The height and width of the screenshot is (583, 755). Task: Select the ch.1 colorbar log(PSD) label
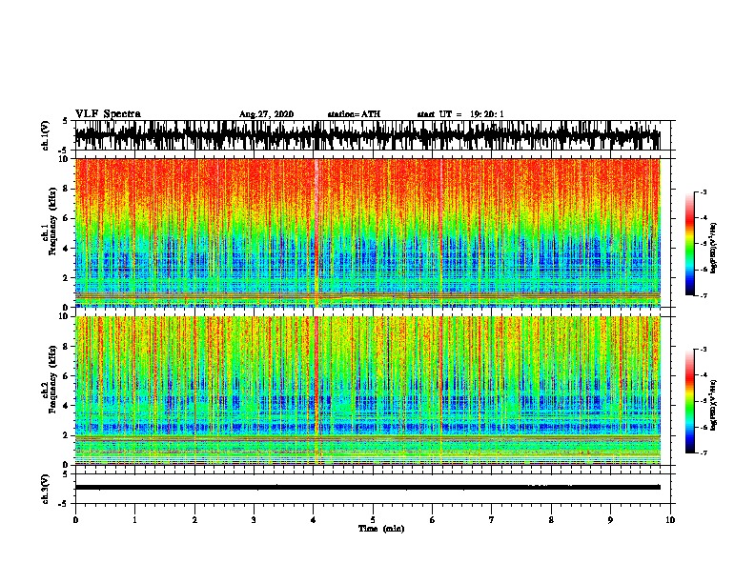click(713, 249)
